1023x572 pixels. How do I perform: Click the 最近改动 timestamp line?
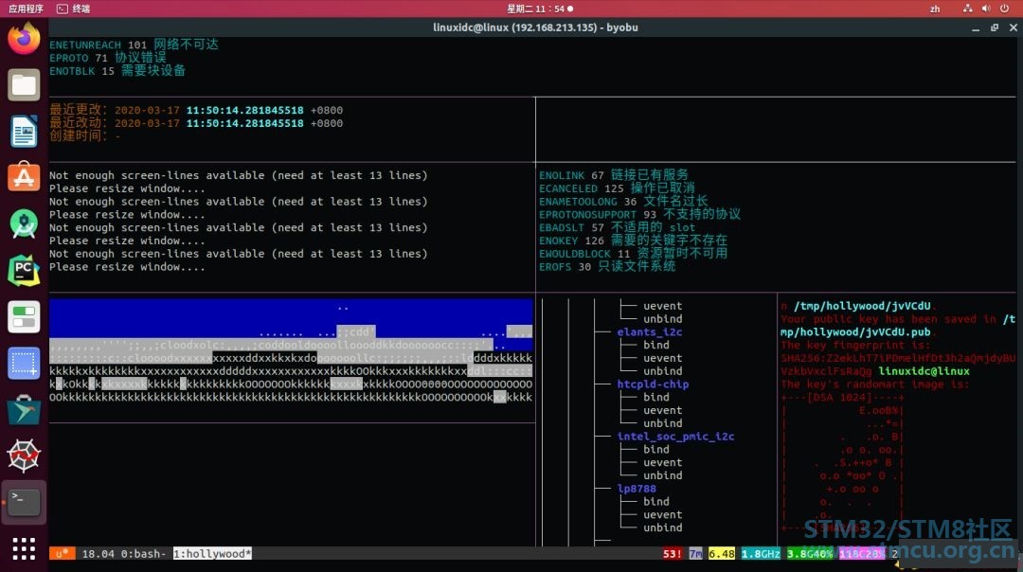tap(196, 123)
